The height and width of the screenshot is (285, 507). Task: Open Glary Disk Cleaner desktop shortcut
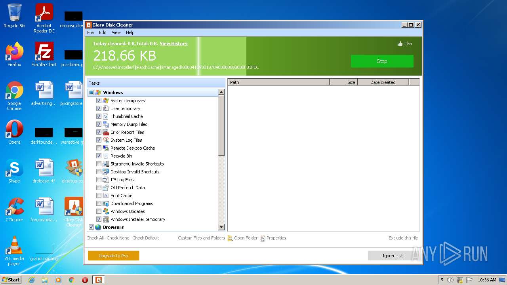coord(74,212)
